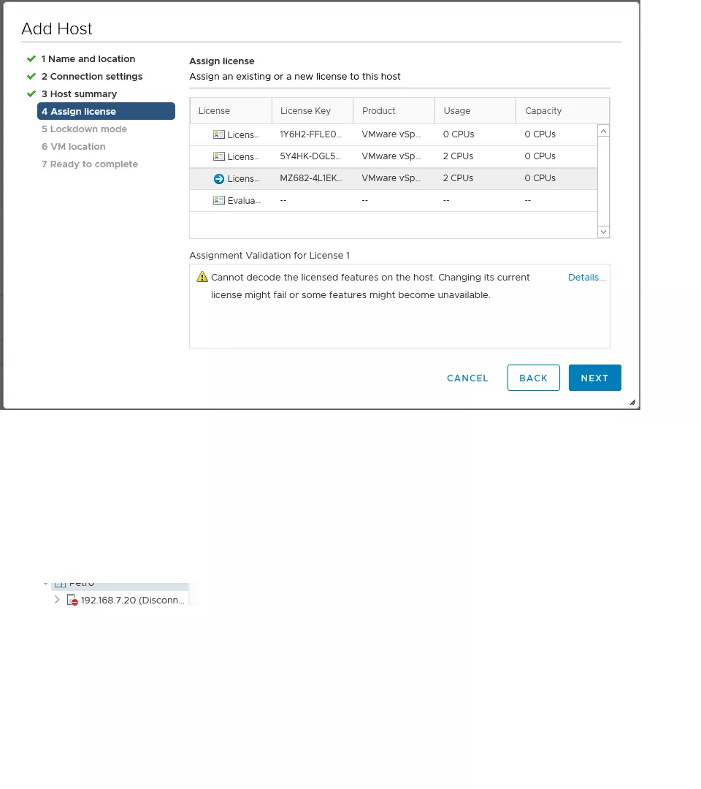
Task: Click the resize grip on the Add Host dialog
Action: point(632,402)
